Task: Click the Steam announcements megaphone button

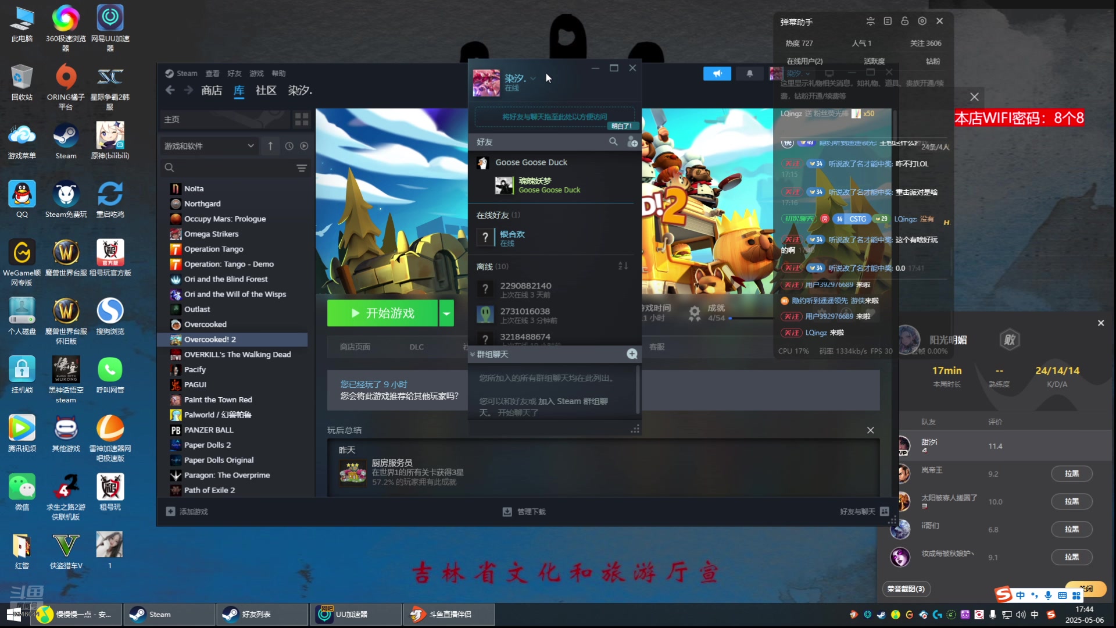Action: pos(717,74)
